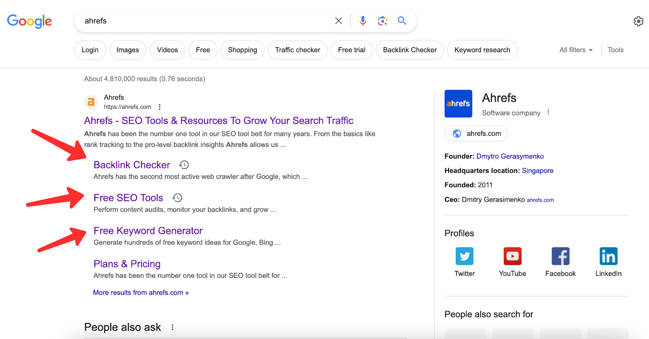Open the LinkedIn profile icon

[x=608, y=256]
